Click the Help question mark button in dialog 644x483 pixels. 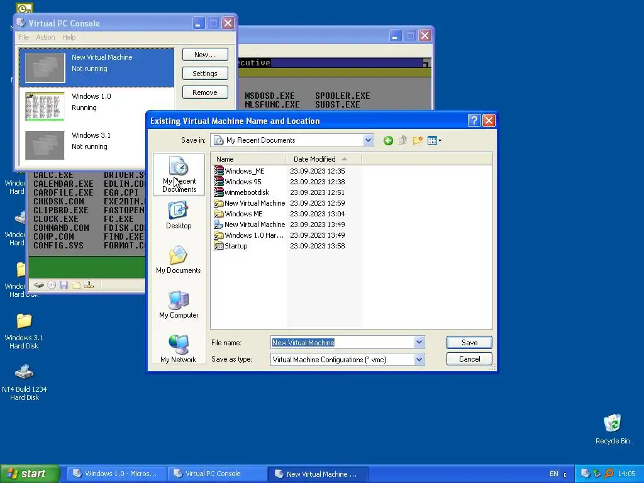tap(474, 120)
